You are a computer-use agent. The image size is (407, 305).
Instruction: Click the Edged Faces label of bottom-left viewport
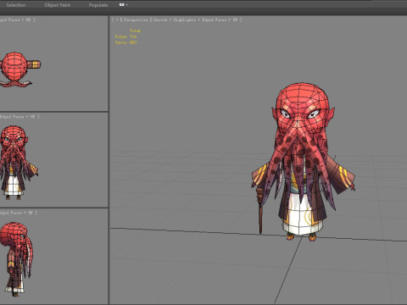[x=11, y=213]
